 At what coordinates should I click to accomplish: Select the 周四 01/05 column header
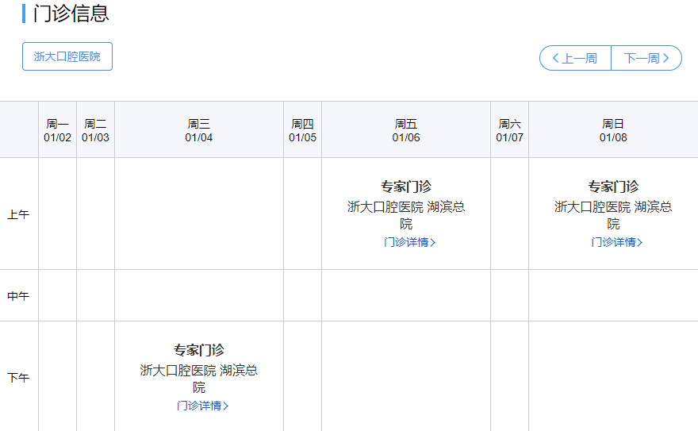[x=302, y=130]
